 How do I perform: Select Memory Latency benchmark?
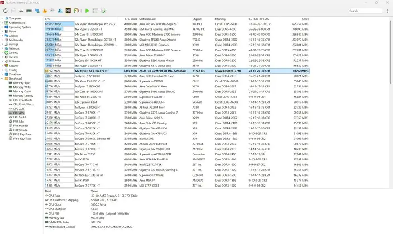[23, 96]
